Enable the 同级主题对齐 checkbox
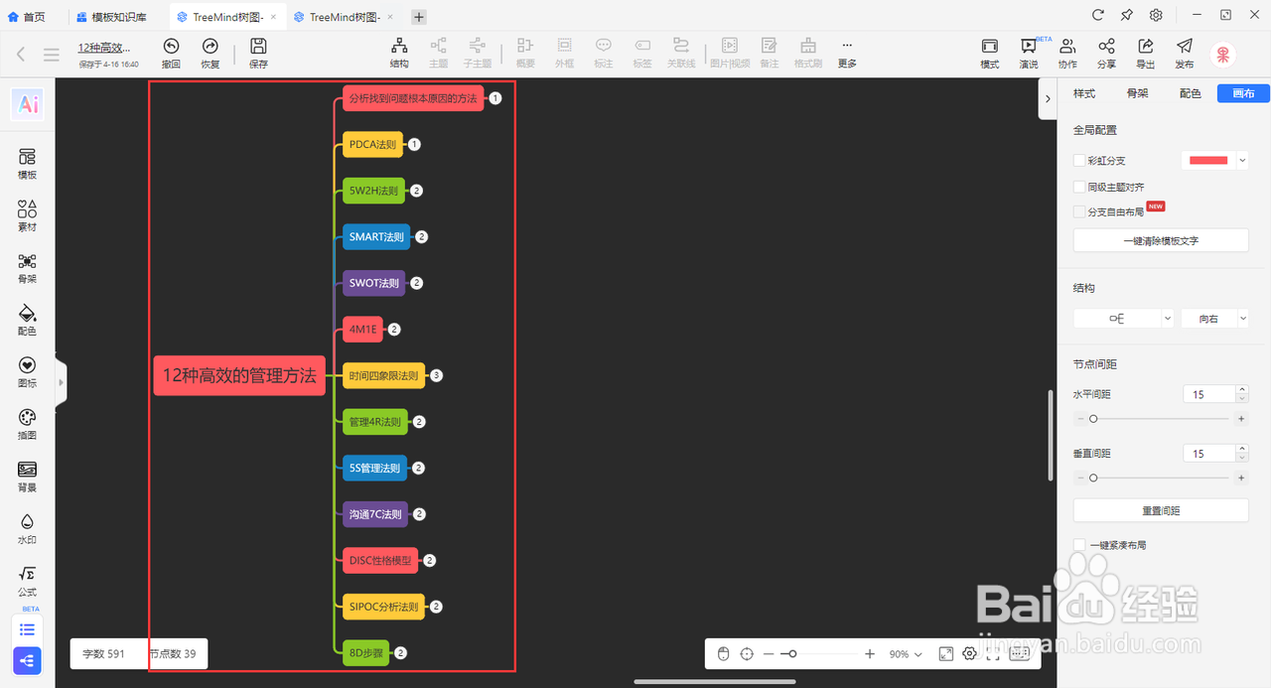 [x=1079, y=186]
